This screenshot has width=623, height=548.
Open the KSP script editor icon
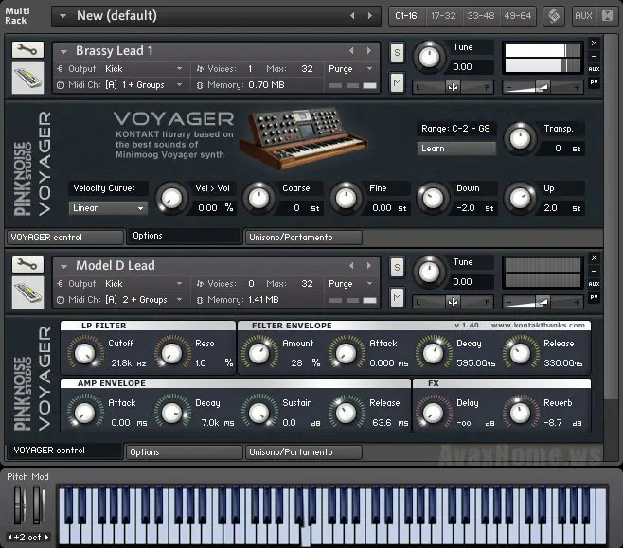coord(554,16)
